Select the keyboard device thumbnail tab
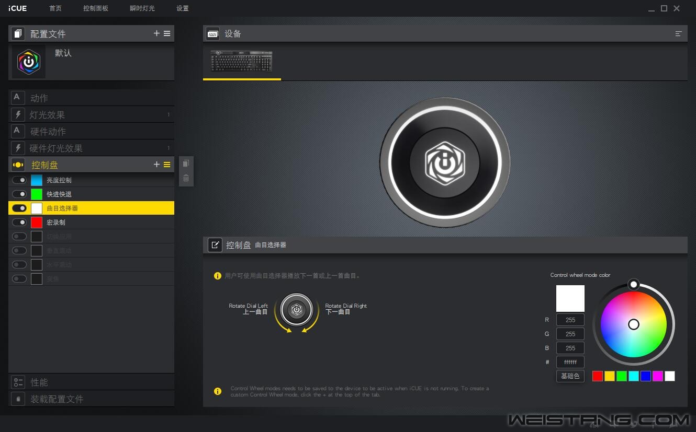 coord(242,61)
